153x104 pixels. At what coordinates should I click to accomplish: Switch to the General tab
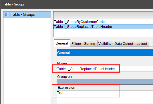[x=62, y=43]
